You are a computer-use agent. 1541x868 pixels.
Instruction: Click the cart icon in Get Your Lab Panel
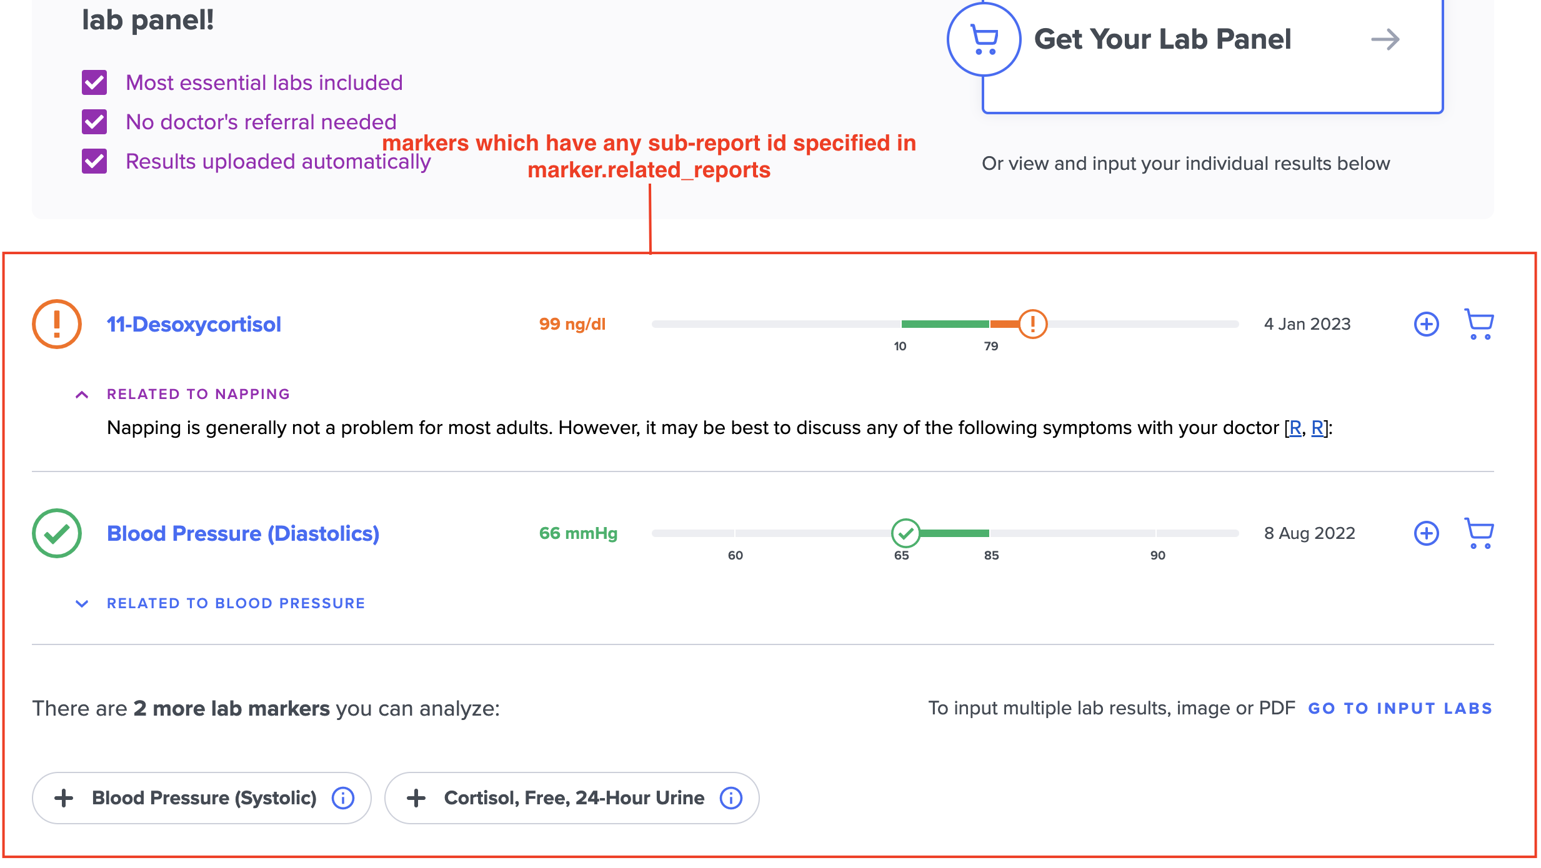984,39
